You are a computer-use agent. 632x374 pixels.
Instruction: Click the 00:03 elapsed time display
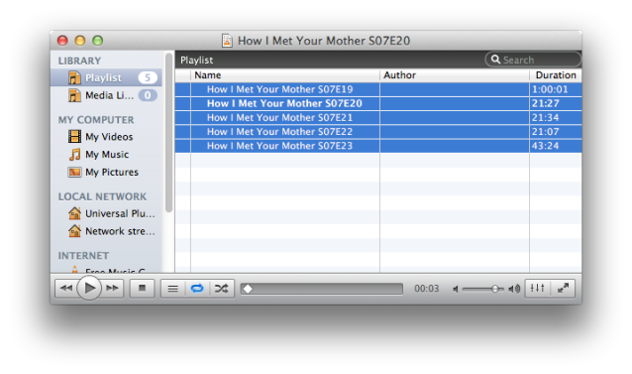point(426,289)
